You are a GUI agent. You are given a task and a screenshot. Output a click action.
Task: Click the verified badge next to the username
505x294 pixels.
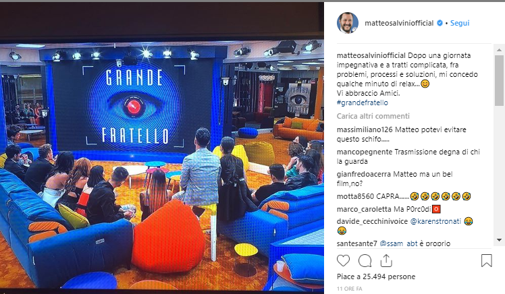pyautogui.click(x=440, y=23)
